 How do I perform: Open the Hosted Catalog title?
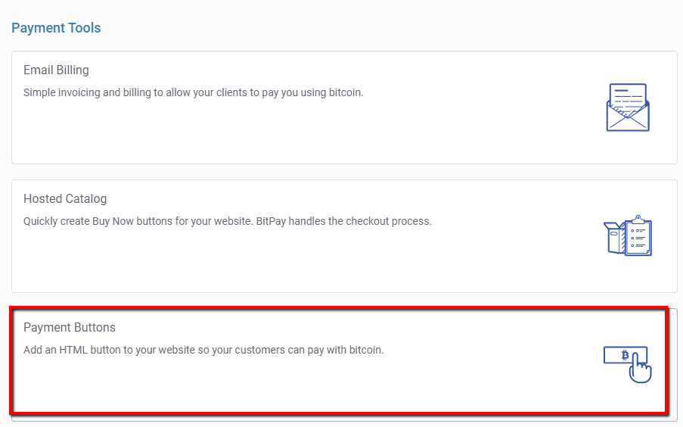65,198
